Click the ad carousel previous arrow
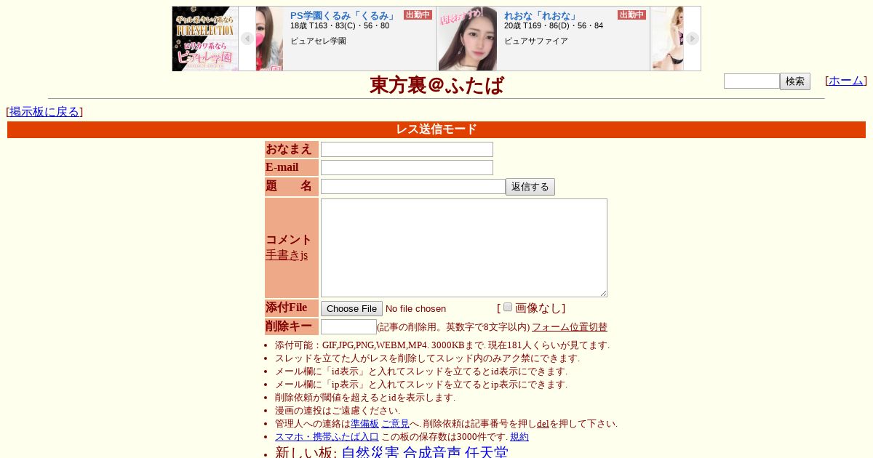Viewport: 873px width, 458px height. [x=247, y=39]
